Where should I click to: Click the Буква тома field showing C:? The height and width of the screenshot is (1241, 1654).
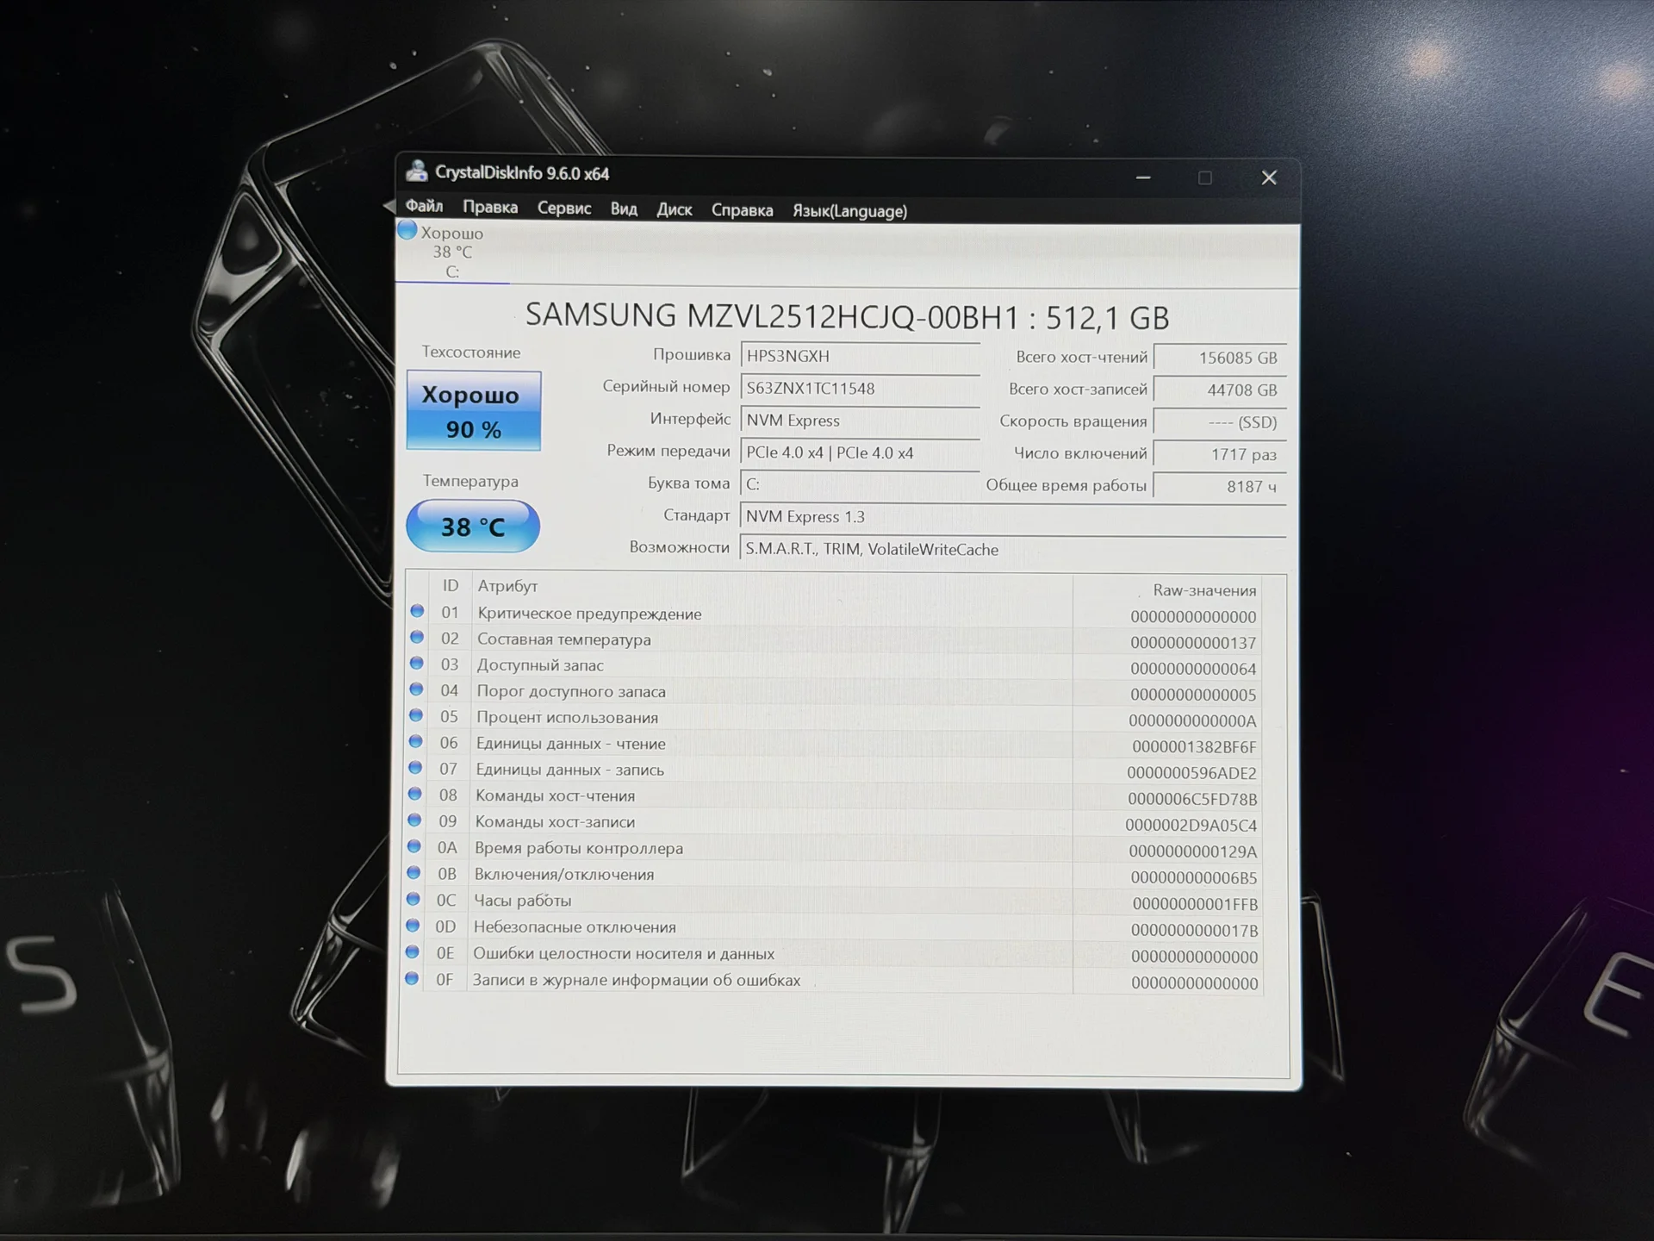pyautogui.click(x=861, y=484)
